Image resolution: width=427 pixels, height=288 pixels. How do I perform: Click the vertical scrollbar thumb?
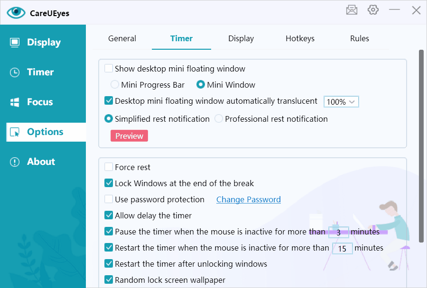pyautogui.click(x=421, y=146)
